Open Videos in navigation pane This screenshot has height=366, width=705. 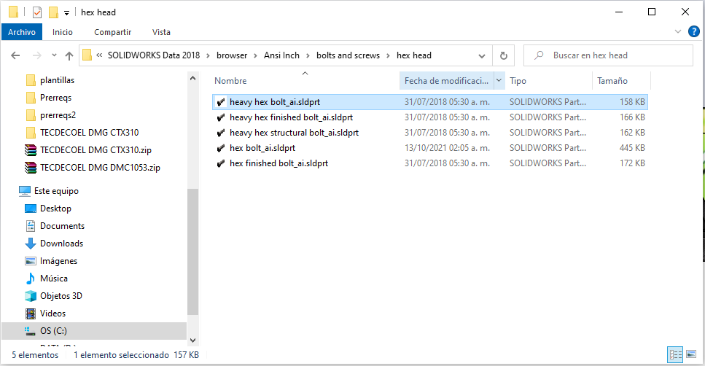tap(52, 314)
